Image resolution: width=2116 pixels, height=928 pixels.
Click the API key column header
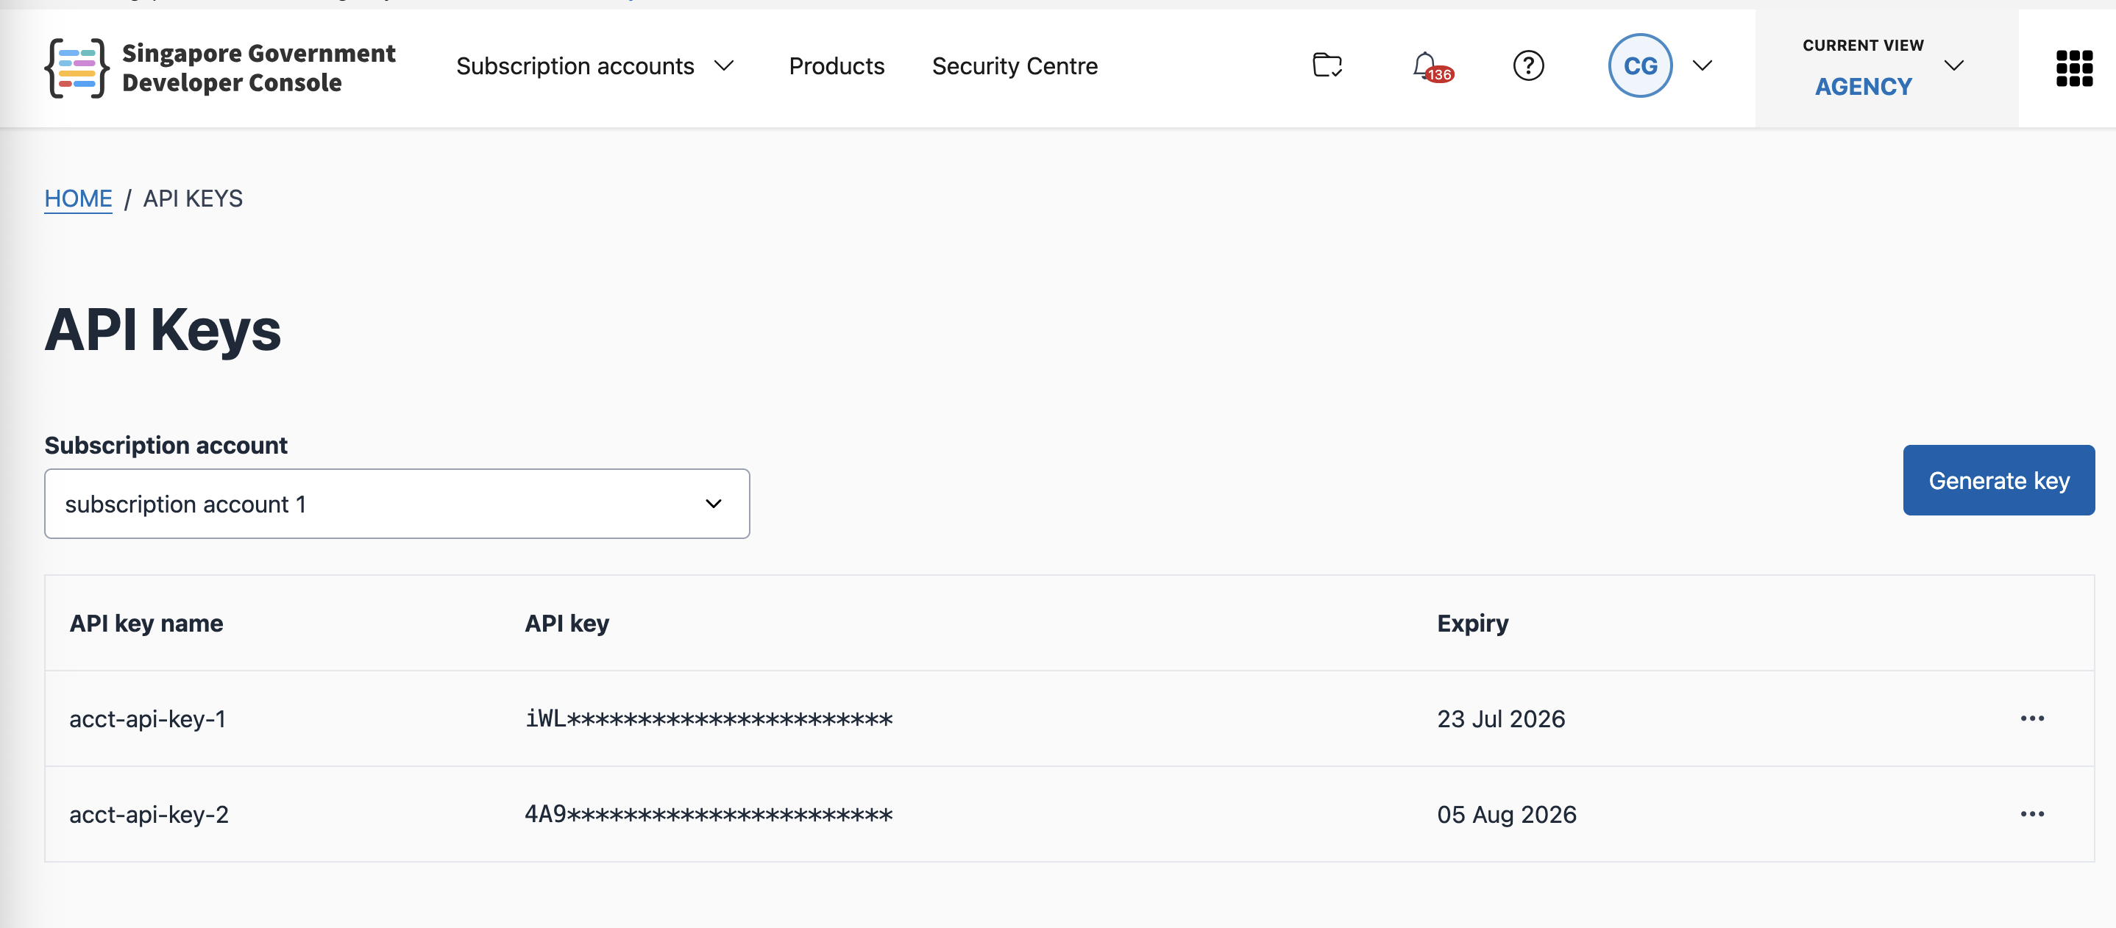pyautogui.click(x=567, y=624)
